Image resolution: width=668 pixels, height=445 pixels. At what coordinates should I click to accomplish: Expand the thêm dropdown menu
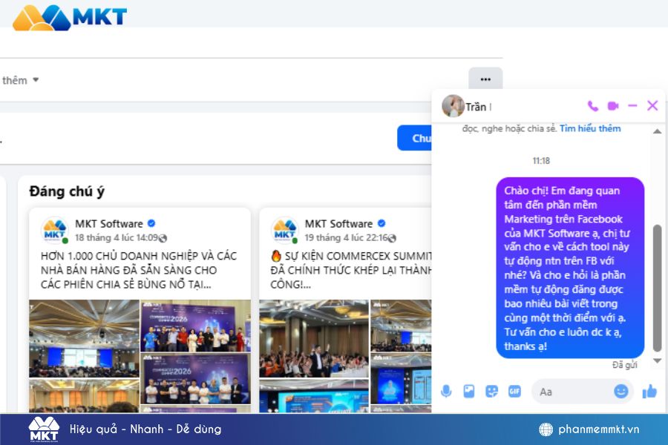(x=20, y=80)
